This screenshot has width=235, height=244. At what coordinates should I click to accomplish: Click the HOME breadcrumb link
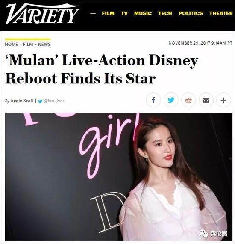click(12, 45)
